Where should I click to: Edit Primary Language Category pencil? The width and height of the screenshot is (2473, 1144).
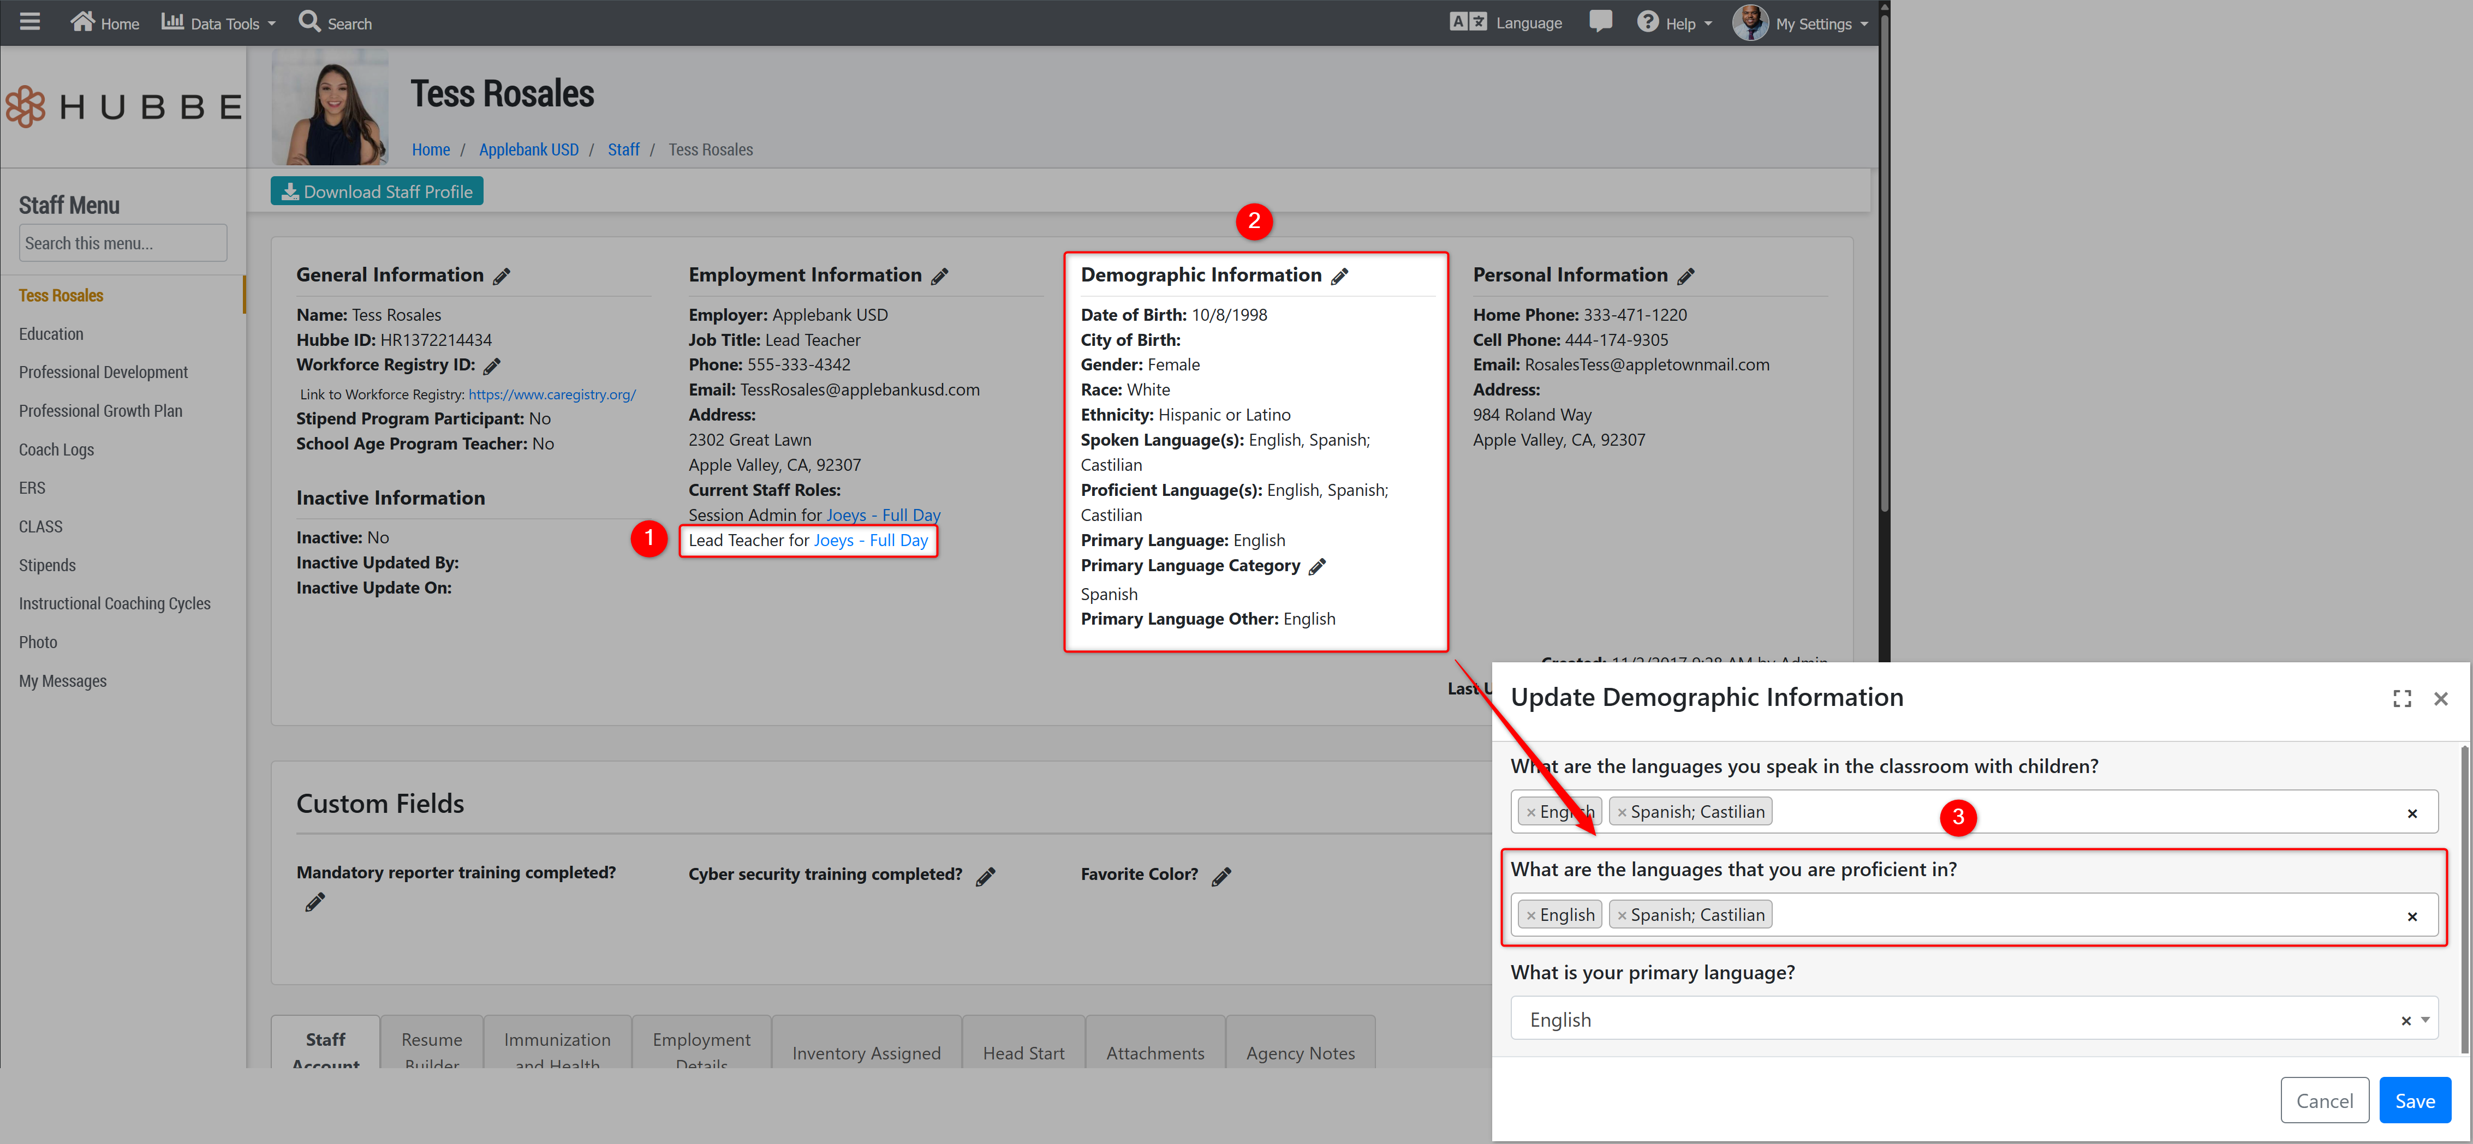click(1317, 566)
